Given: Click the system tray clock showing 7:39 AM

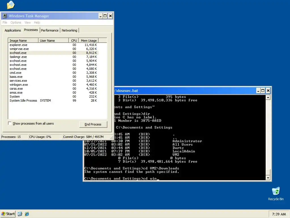Looking at the screenshot, I should click(x=279, y=214).
